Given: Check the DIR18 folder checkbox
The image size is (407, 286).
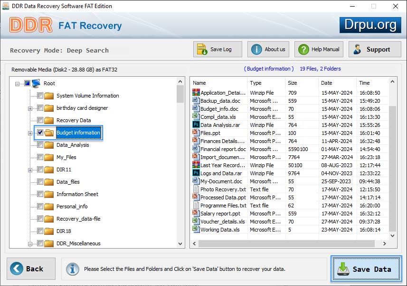Looking at the screenshot, I should point(40,231).
